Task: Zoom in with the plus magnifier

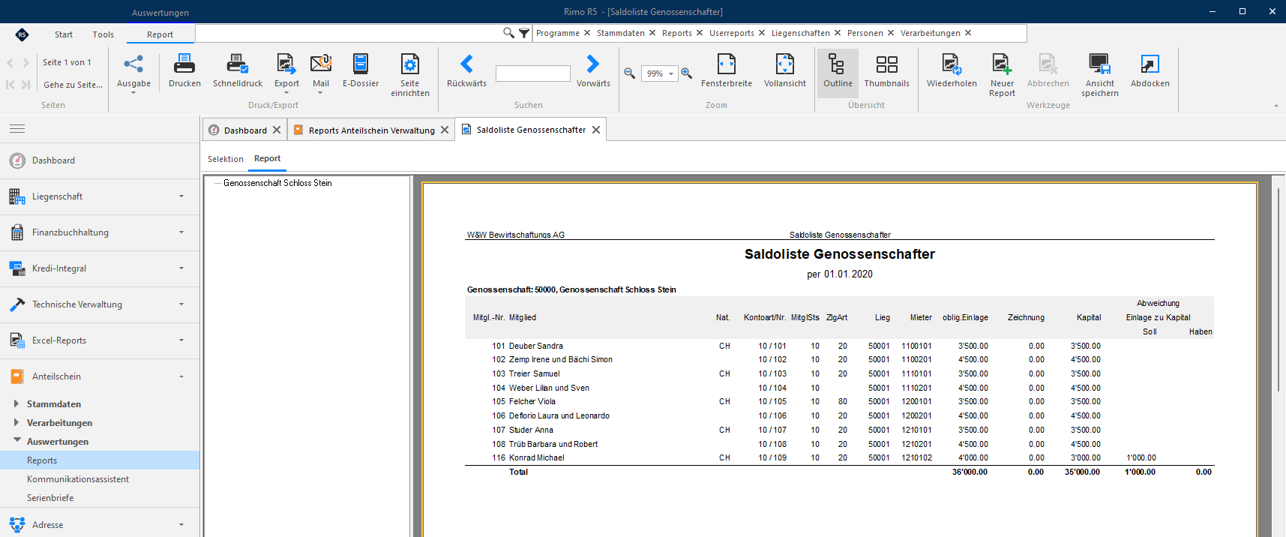Action: click(686, 73)
